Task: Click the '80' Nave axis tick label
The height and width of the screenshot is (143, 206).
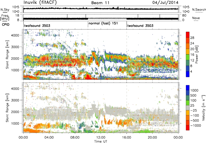Action: pyautogui.click(x=184, y=15)
